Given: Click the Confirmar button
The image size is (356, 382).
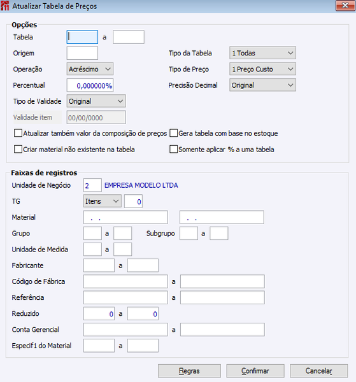Looking at the screenshot, I should click(x=255, y=371).
